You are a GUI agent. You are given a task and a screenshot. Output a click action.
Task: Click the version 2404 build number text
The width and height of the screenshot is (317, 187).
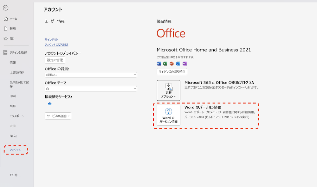pos(217,117)
